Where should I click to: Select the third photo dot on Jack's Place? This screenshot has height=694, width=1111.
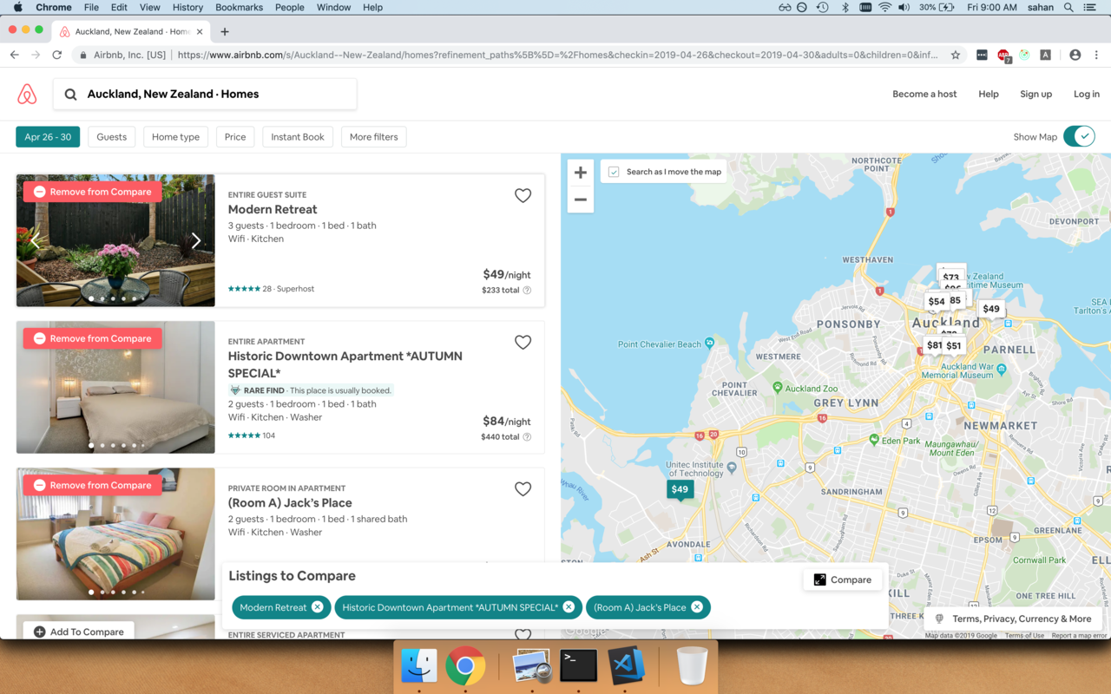(x=113, y=593)
